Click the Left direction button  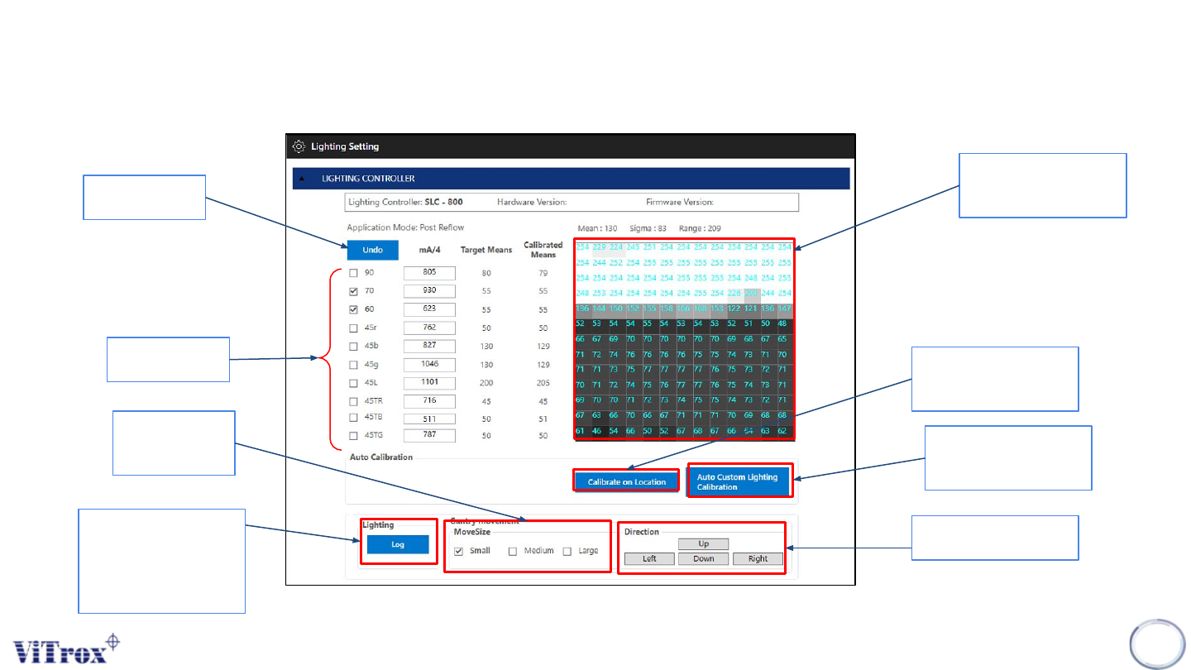pyautogui.click(x=649, y=559)
